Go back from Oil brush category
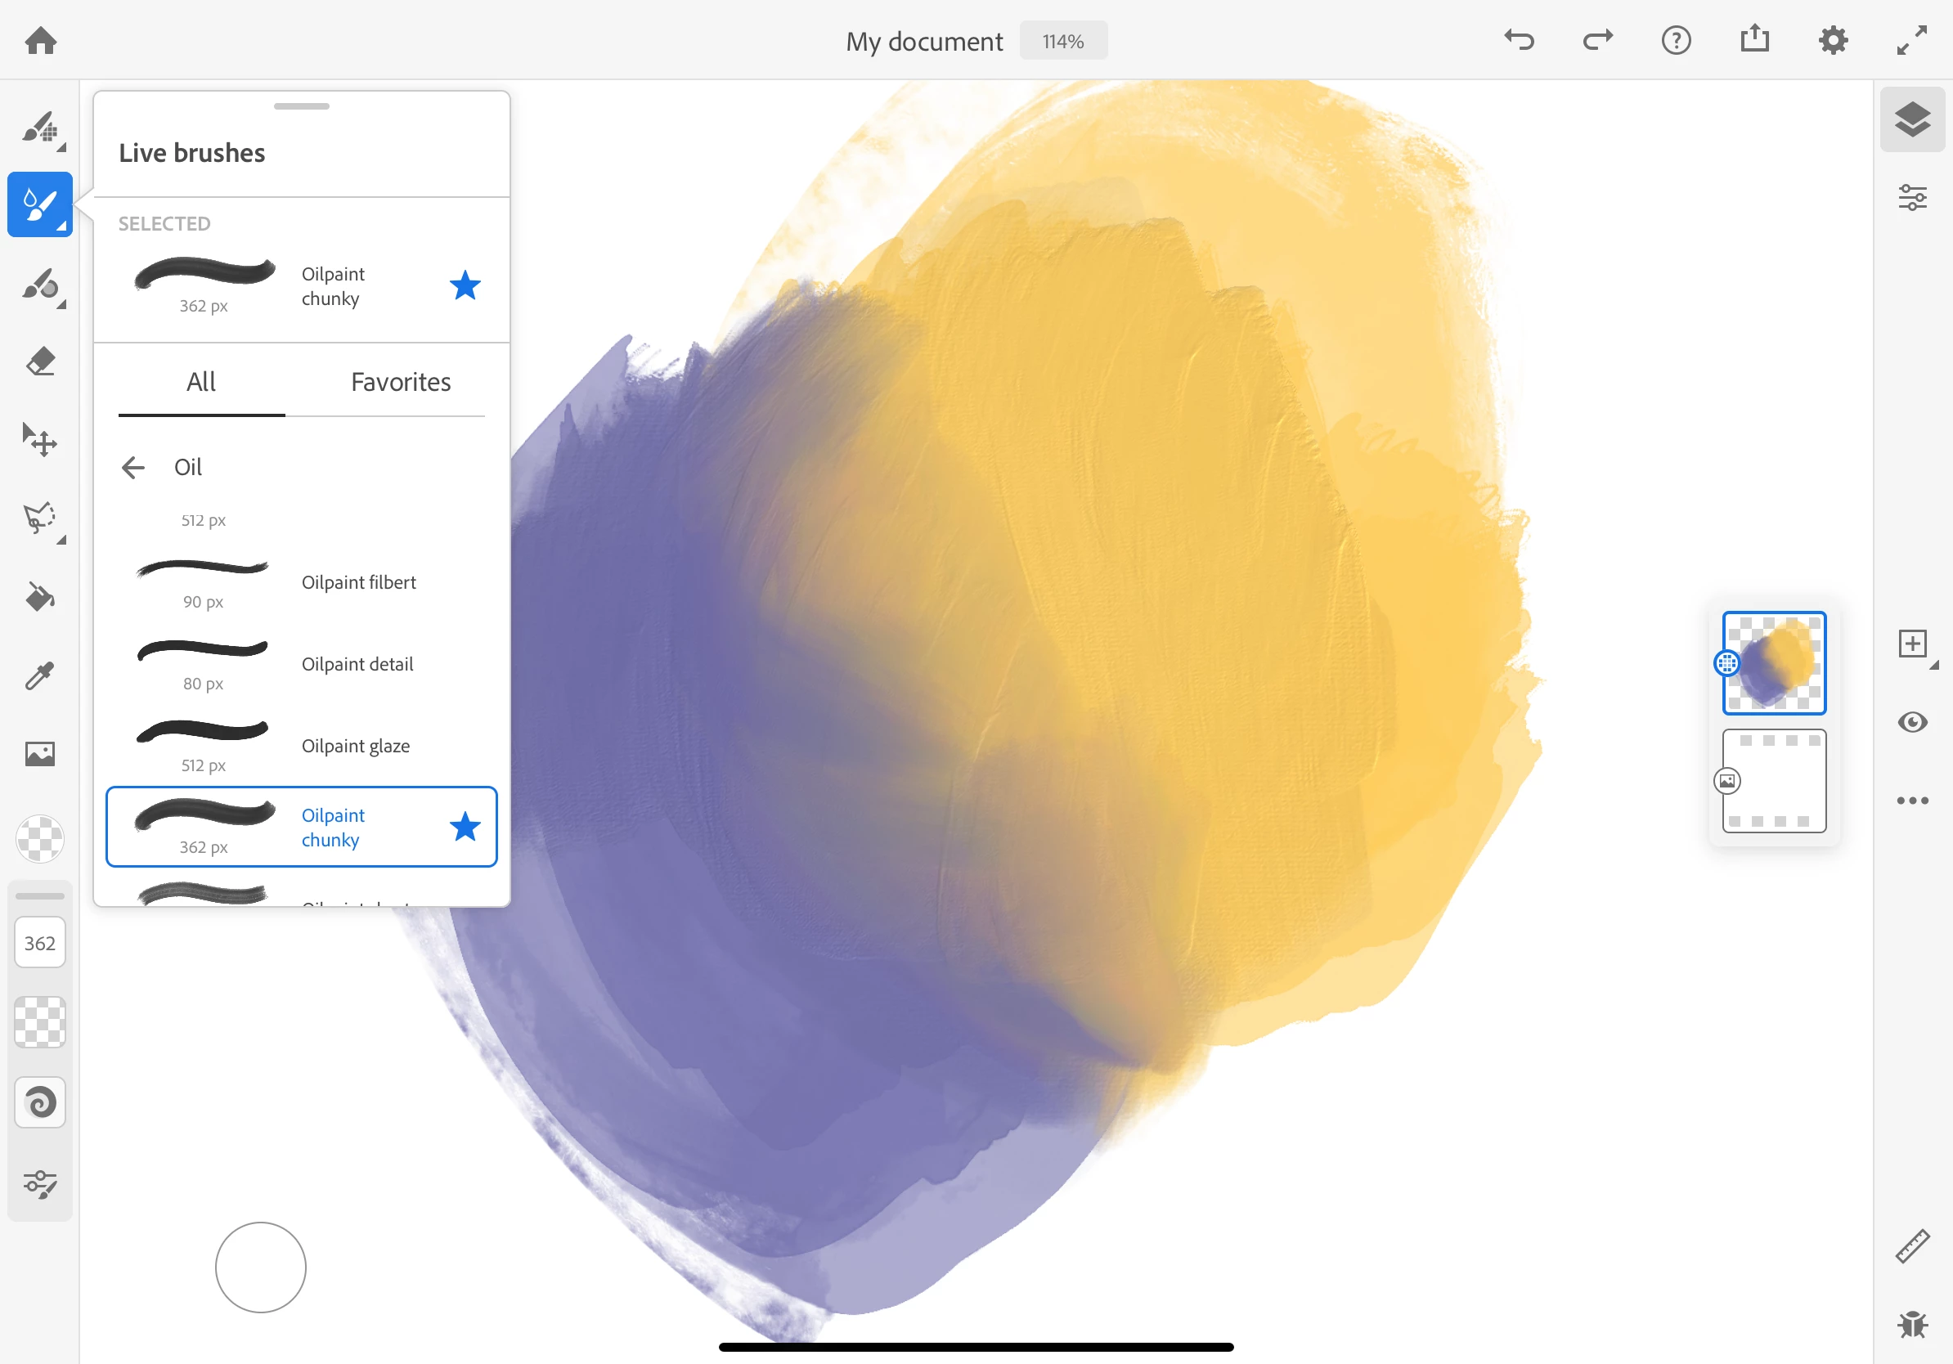The height and width of the screenshot is (1364, 1953). 133,467
